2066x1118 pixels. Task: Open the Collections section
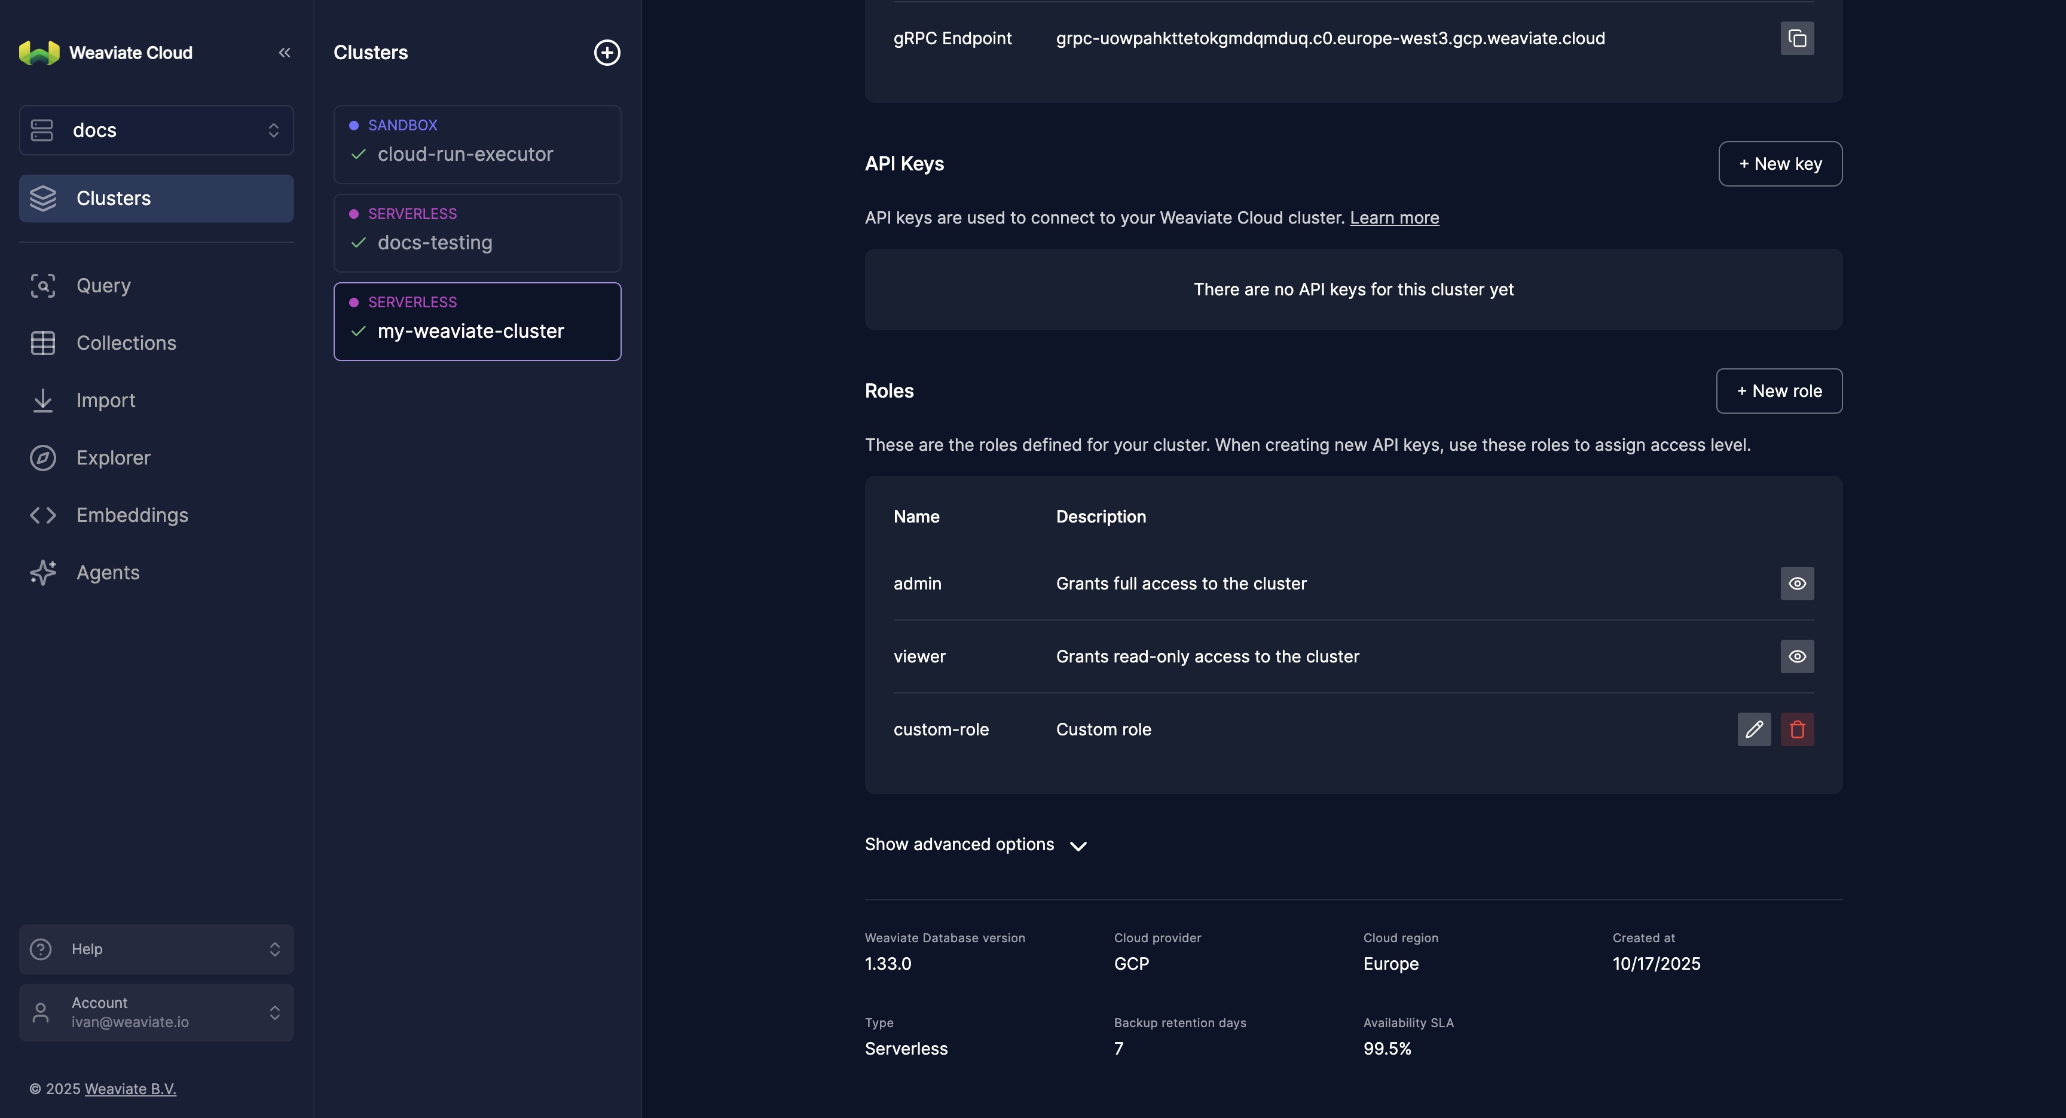126,343
